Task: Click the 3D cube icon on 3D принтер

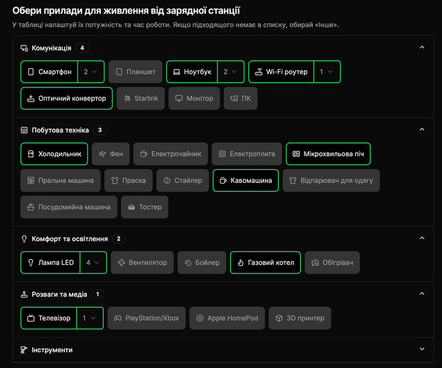Action: [x=278, y=318]
